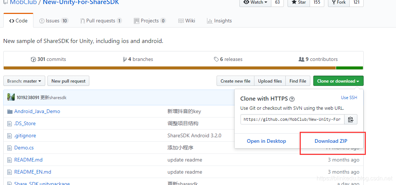Click the file icon beside .DS_Store
Image resolution: width=396 pixels, height=185 pixels.
[x=10, y=123]
